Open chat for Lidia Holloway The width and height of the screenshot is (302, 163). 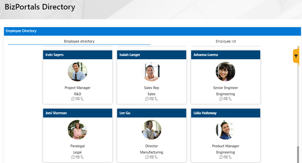221,157
